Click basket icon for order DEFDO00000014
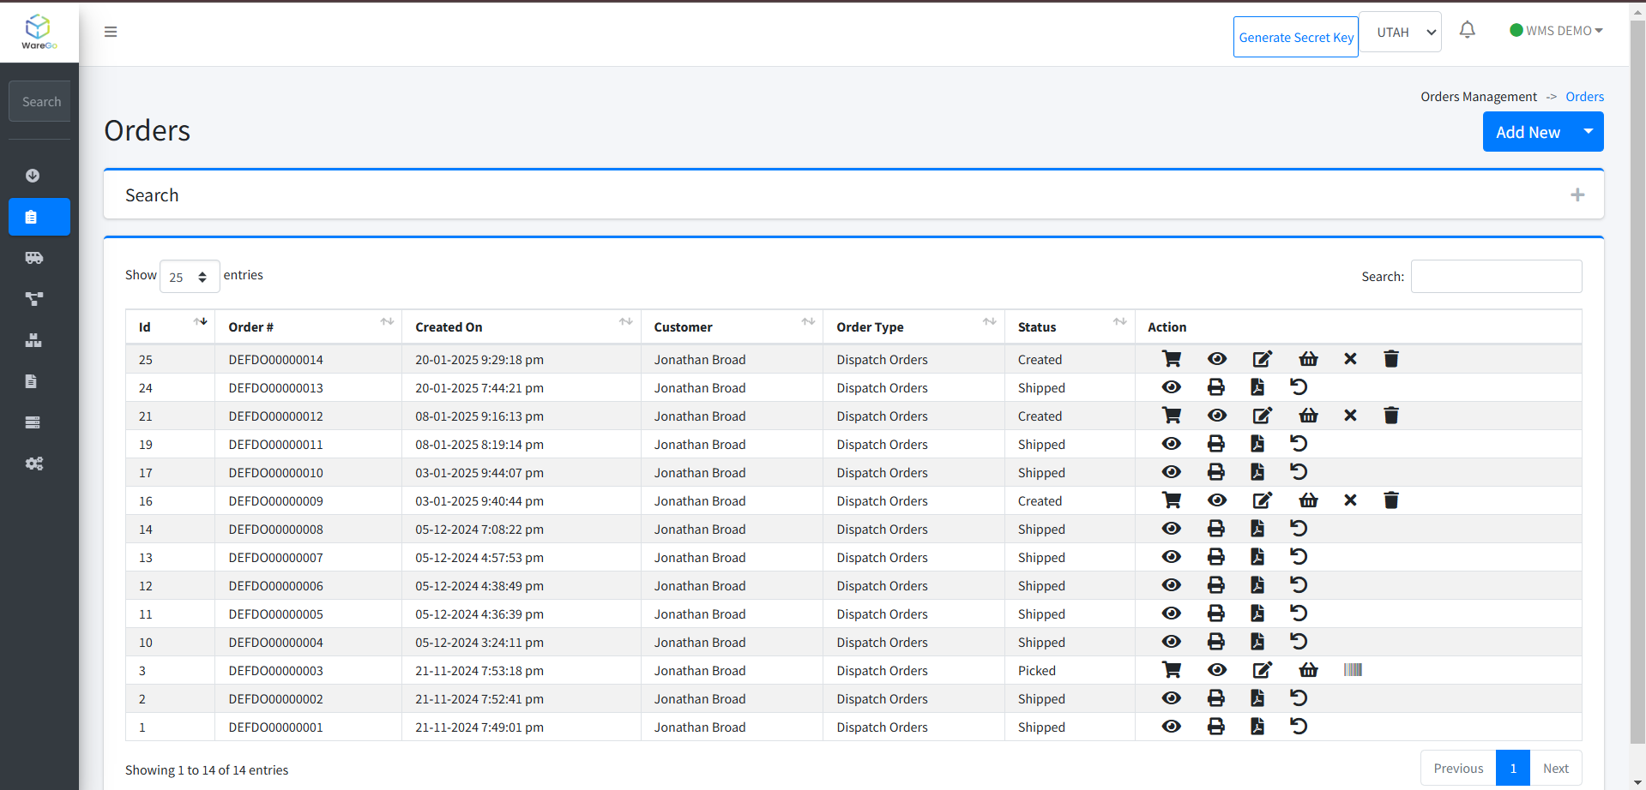This screenshot has width=1646, height=790. point(1308,359)
